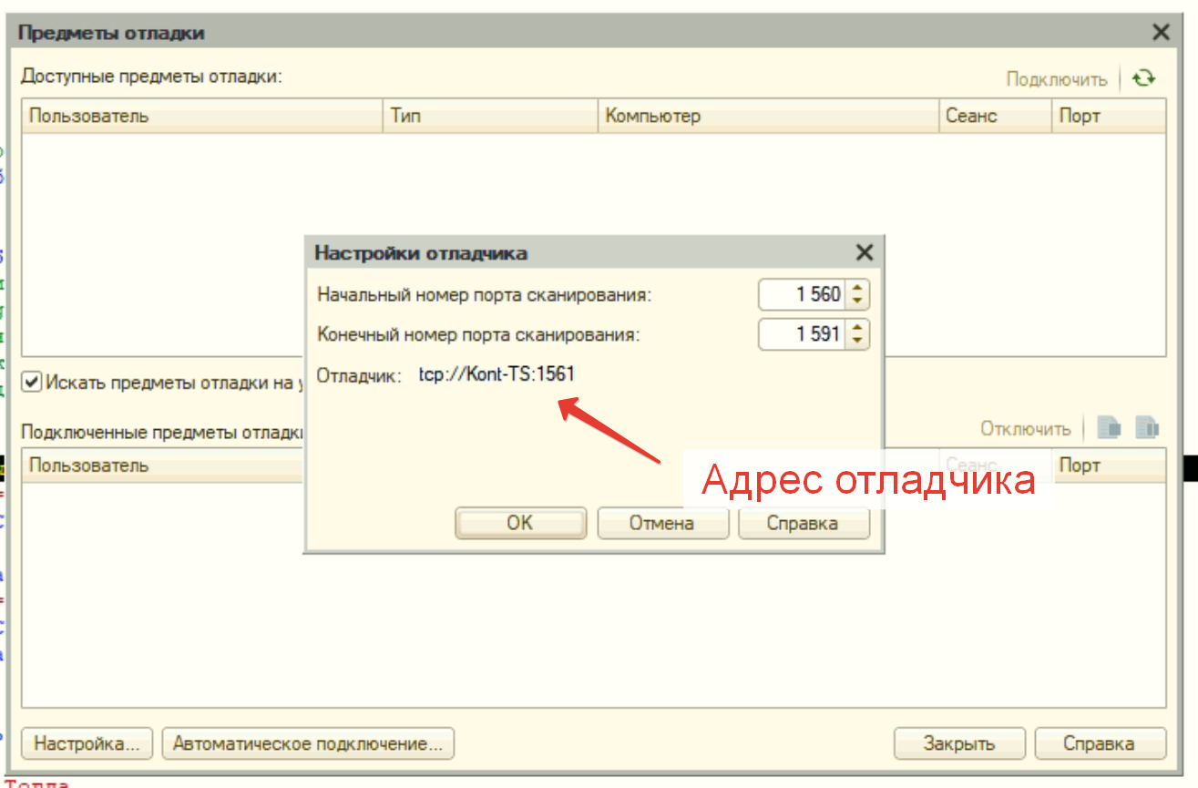Close the Настройки отладчика dialog
The image size is (1198, 788).
tap(864, 252)
